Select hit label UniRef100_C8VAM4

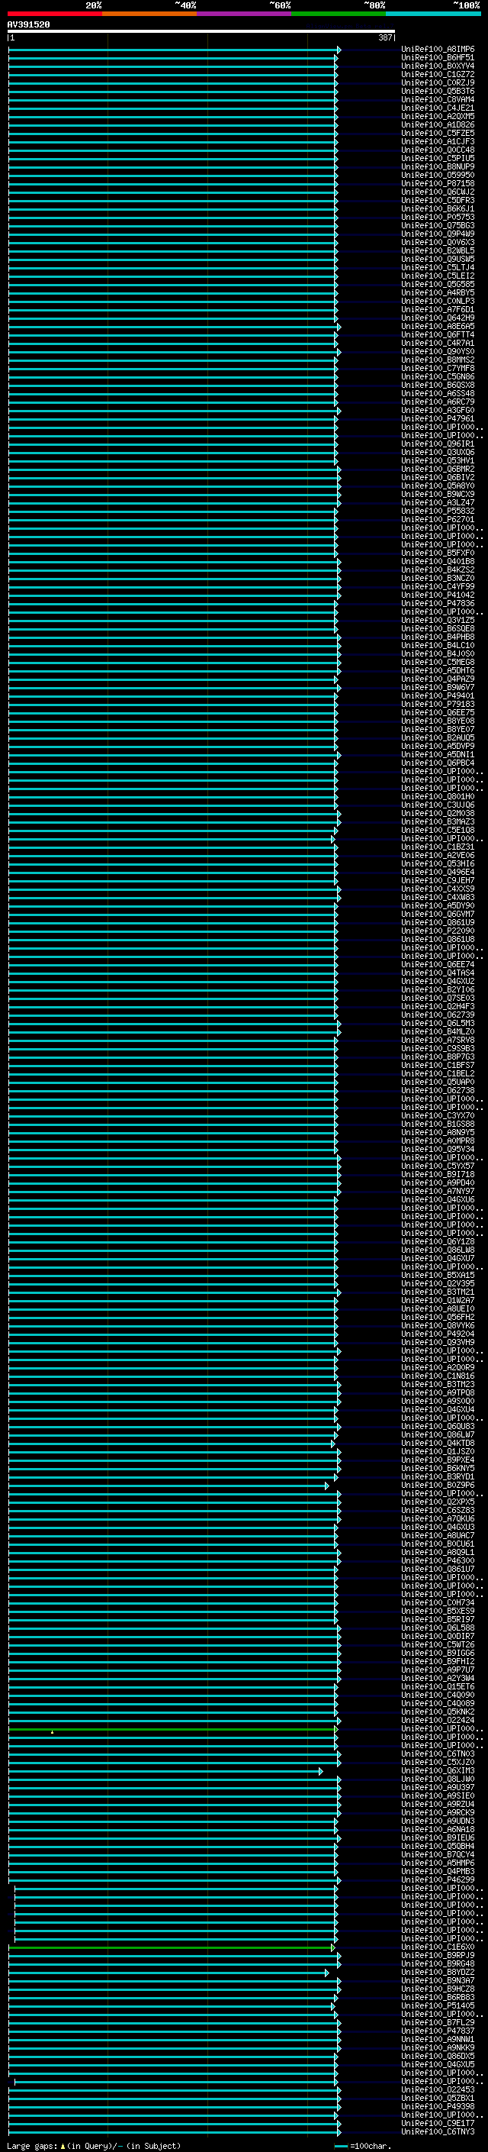coord(438,99)
